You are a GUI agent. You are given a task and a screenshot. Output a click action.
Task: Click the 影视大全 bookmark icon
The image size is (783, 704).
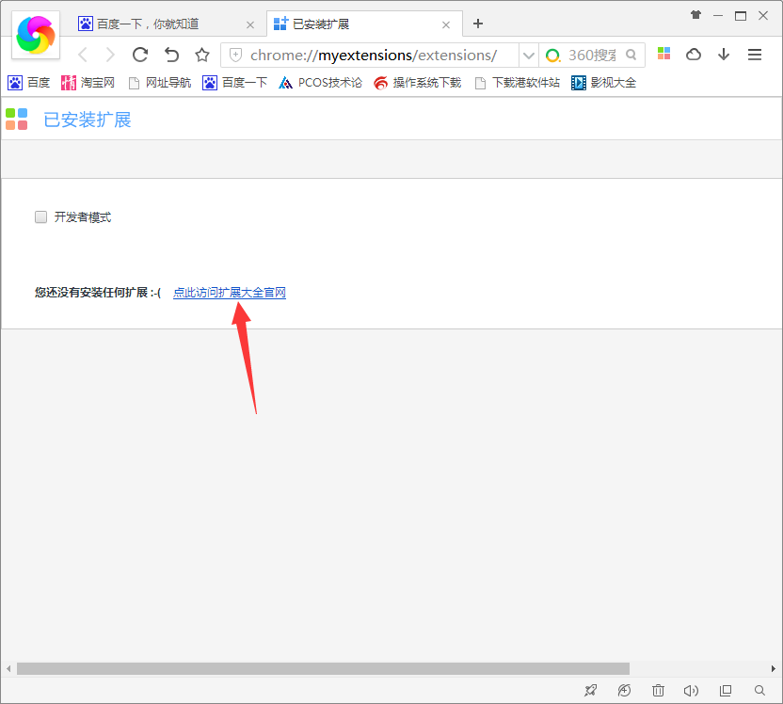pyautogui.click(x=578, y=82)
